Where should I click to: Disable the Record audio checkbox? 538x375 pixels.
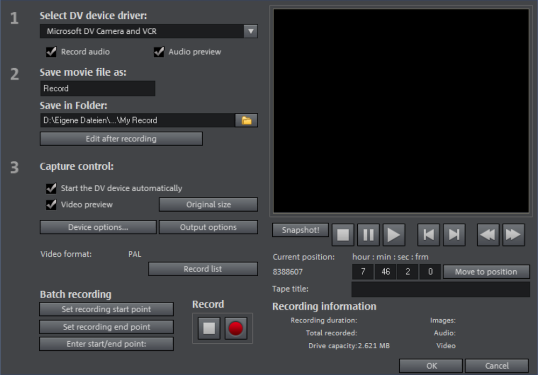coord(52,52)
